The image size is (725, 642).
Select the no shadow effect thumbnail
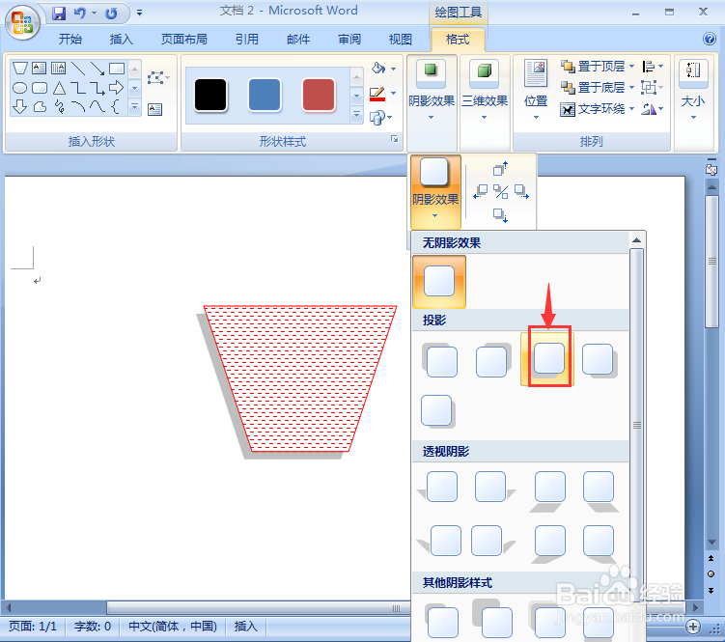click(x=439, y=281)
